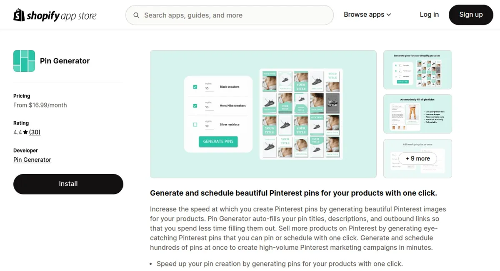Open the Log in page
This screenshot has width=500, height=271.
point(429,15)
